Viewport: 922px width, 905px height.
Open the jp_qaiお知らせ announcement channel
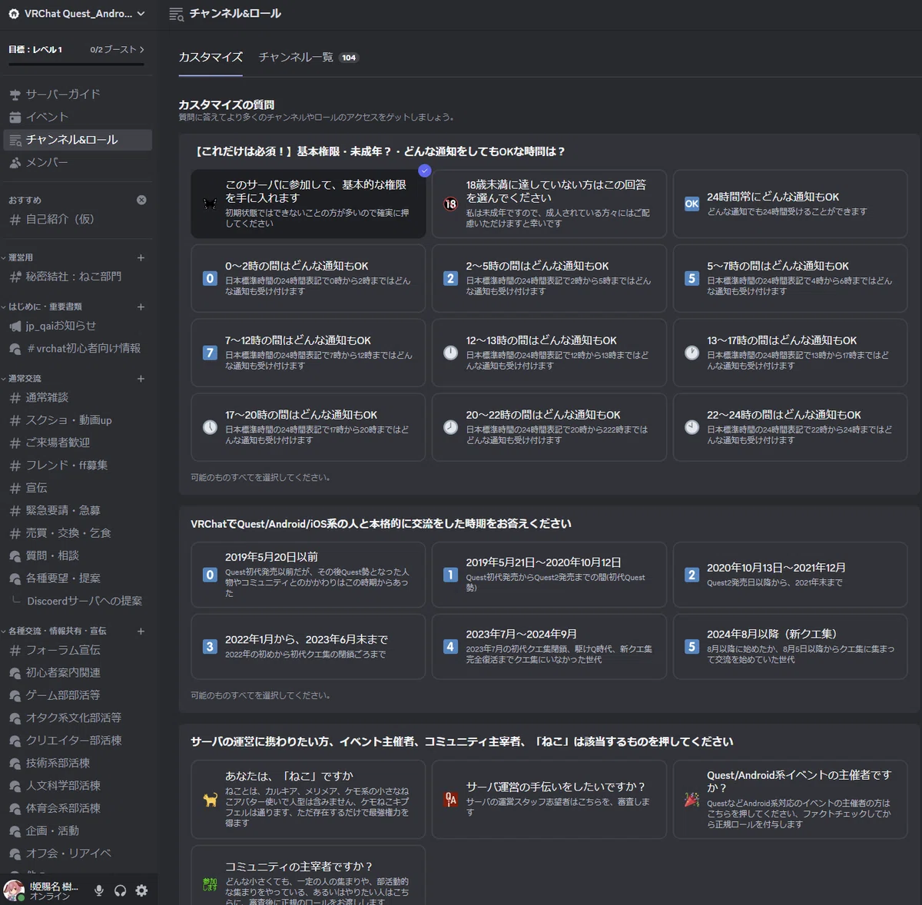[x=78, y=326]
